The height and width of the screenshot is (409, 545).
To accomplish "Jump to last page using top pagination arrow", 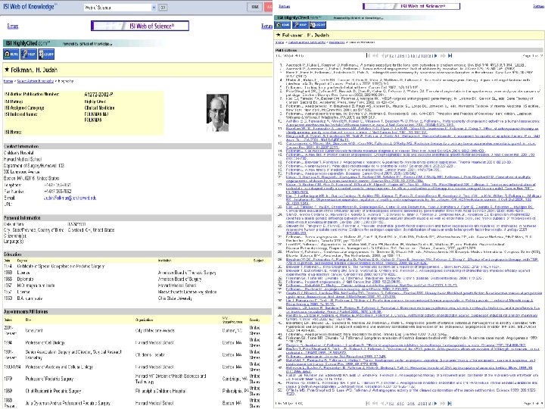I will tap(450, 55).
